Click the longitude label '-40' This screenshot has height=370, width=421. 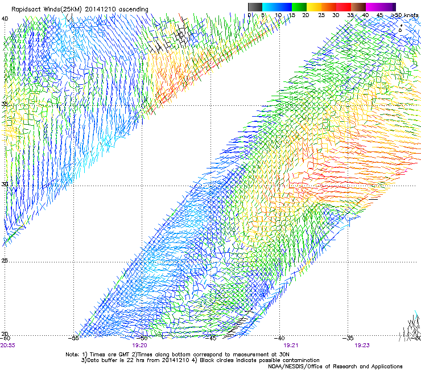click(279, 338)
